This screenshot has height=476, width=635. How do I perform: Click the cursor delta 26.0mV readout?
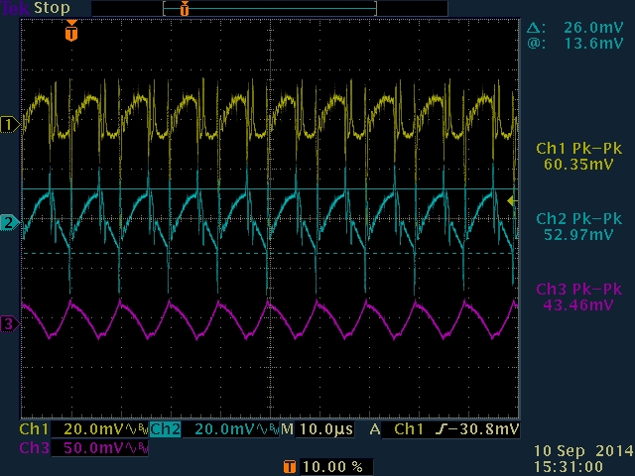(x=575, y=28)
